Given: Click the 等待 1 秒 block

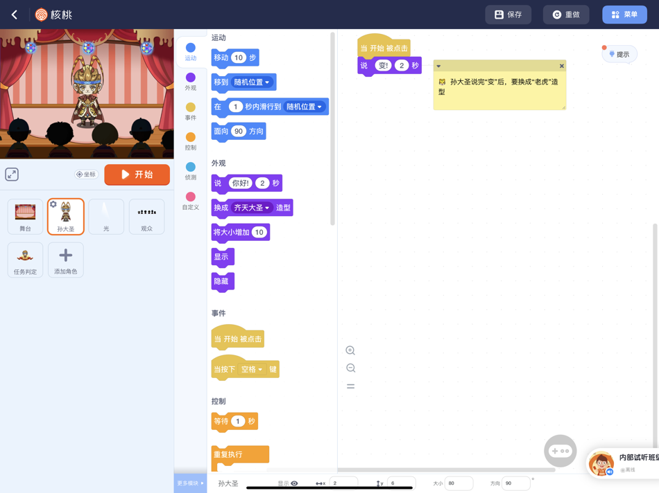Looking at the screenshot, I should [x=234, y=421].
